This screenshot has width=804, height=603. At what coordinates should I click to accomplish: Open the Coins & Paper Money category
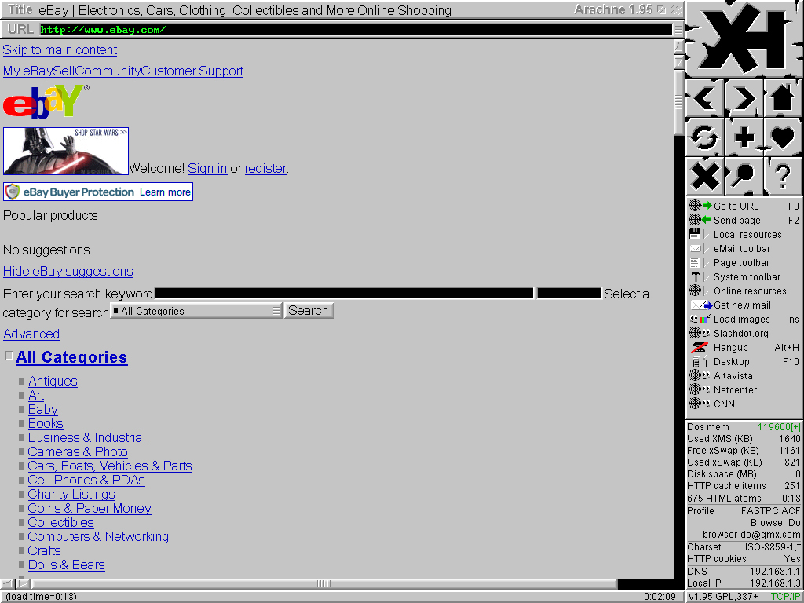(x=90, y=509)
